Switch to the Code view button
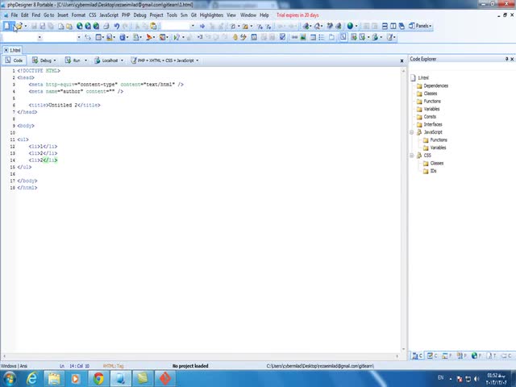This screenshot has height=387, width=516. tap(15, 60)
